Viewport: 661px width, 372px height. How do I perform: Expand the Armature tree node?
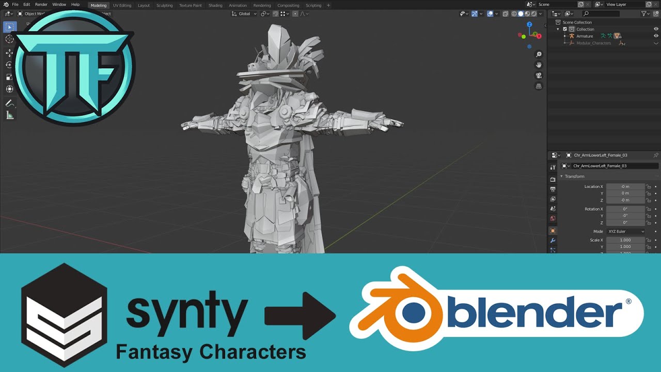click(564, 36)
